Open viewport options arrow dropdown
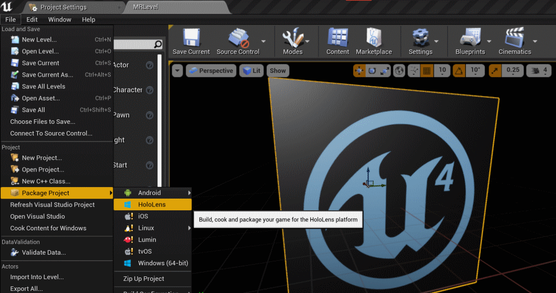556x293 pixels. click(177, 71)
